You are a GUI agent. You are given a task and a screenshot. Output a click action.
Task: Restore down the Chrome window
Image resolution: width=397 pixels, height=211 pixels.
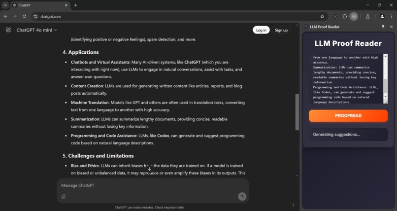pyautogui.click(x=379, y=5)
